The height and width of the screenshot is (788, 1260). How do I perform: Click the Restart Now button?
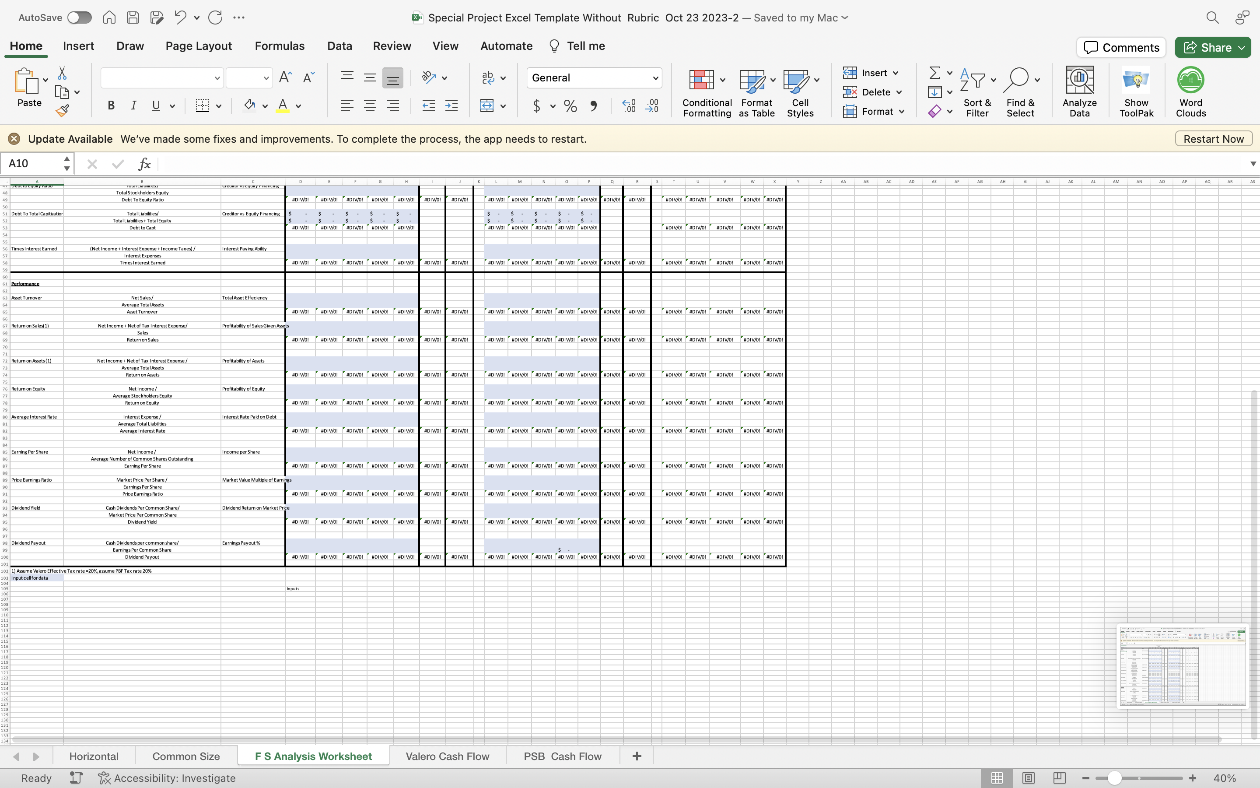point(1214,139)
